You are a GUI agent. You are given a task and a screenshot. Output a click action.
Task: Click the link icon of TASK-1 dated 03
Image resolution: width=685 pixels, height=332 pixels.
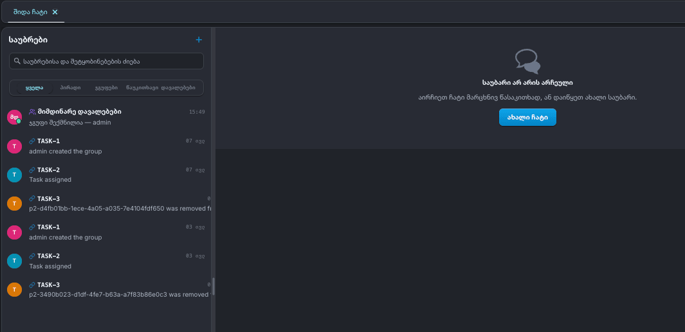pos(32,227)
